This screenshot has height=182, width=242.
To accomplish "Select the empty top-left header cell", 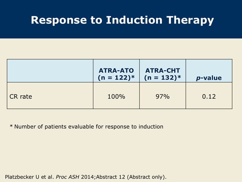I will click(50, 71).
